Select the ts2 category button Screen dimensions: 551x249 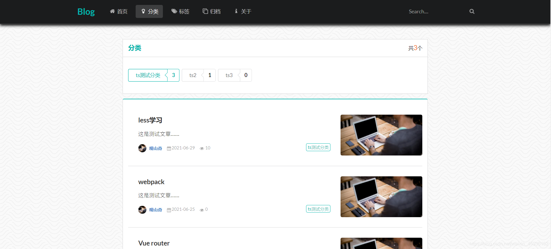pos(193,75)
